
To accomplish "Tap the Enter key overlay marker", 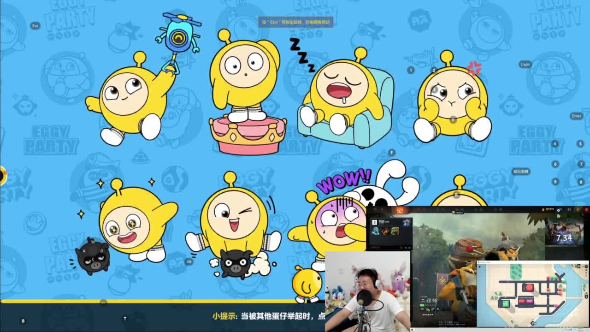I will click(577, 116).
